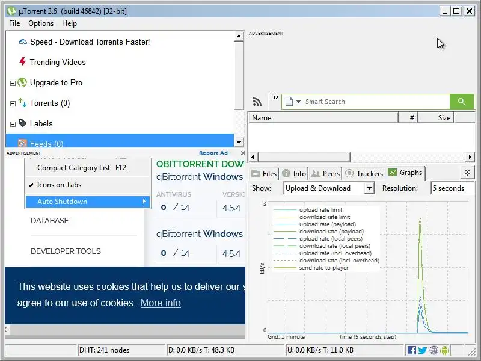The width and height of the screenshot is (481, 361).
Task: Click inside the Smart Search input field
Action: [376, 102]
